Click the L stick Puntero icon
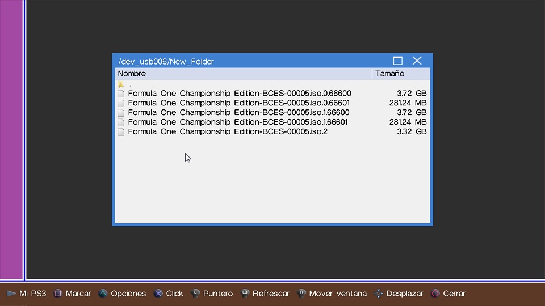The image size is (545, 306). pyautogui.click(x=195, y=294)
